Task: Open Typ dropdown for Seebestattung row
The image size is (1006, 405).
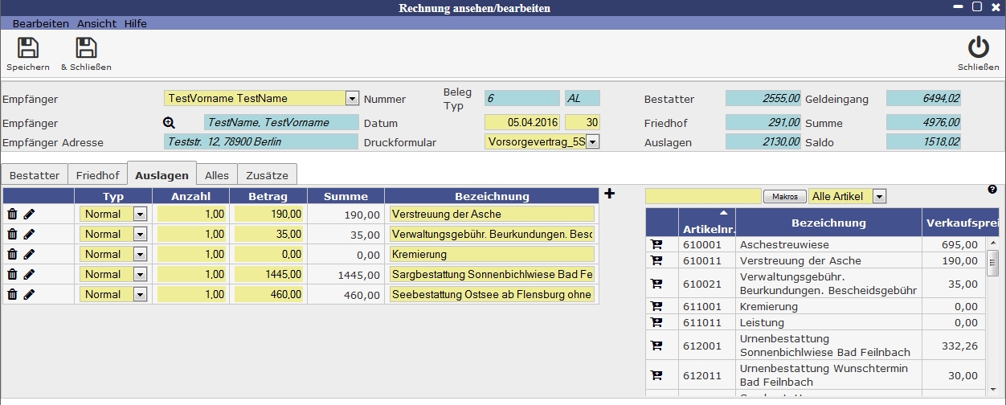Action: click(140, 294)
